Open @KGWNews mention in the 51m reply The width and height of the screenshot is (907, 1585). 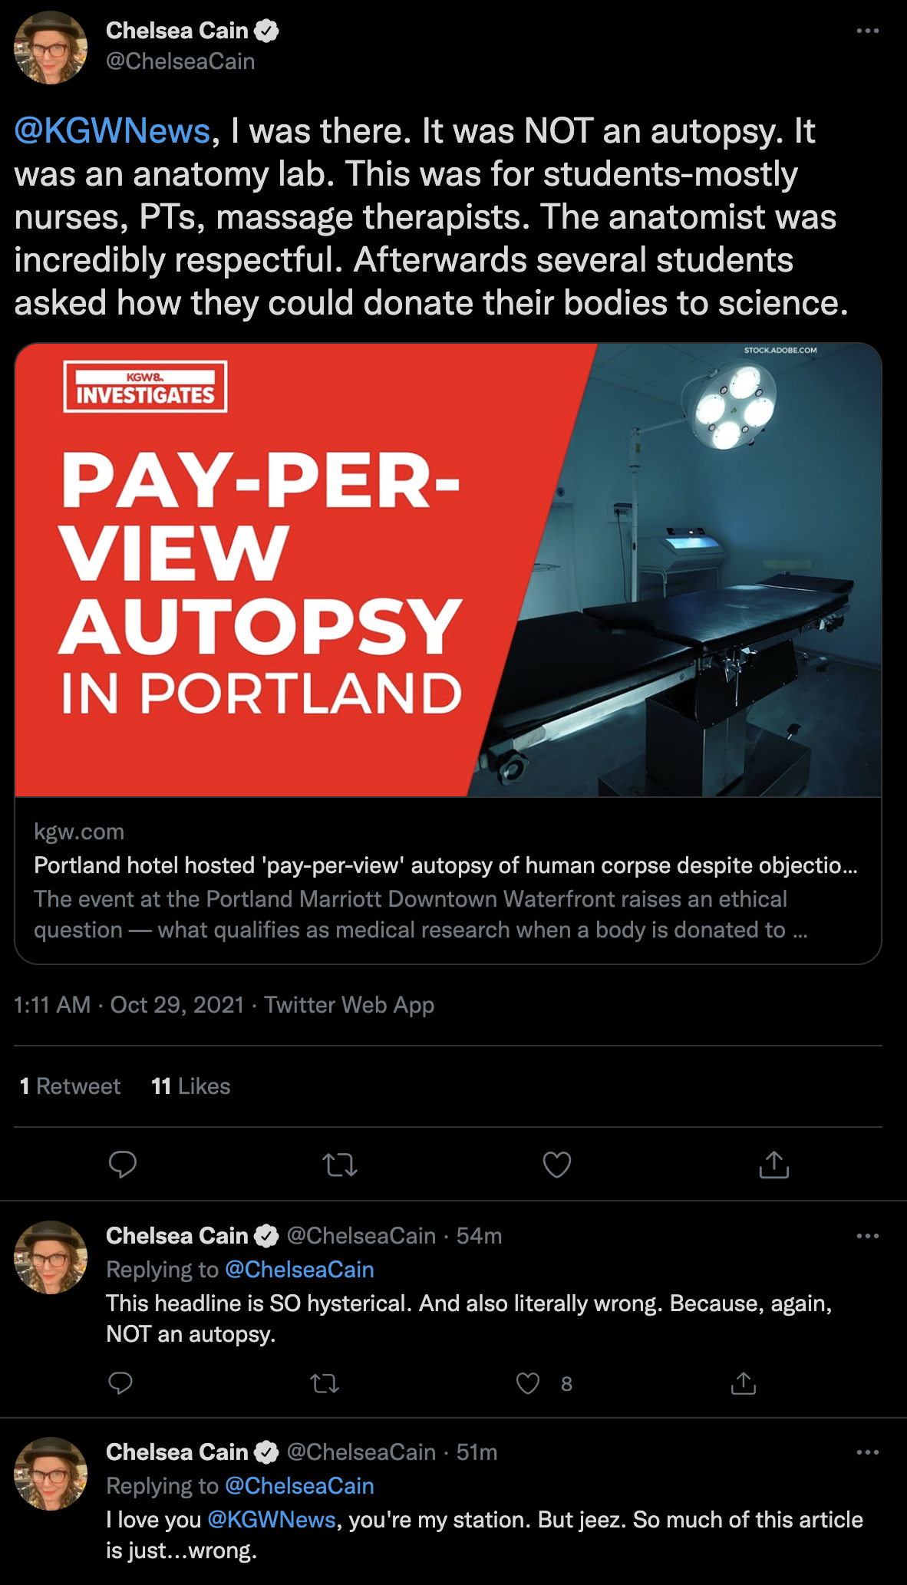[x=272, y=1520]
